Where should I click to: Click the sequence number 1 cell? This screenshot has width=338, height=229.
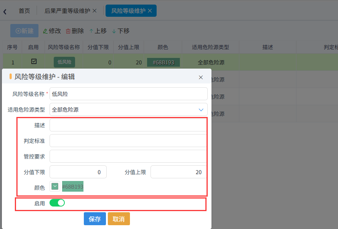point(13,62)
